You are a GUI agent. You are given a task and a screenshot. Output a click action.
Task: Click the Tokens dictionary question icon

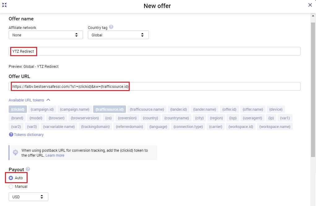click(11, 134)
